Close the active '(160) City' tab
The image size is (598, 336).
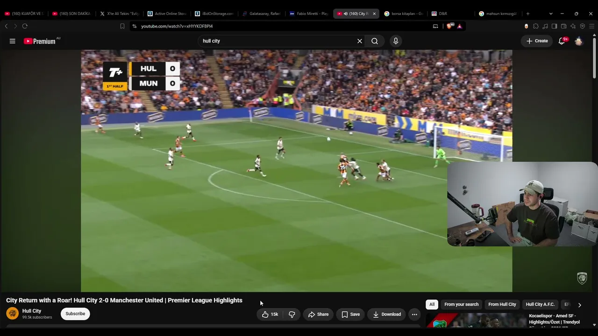(x=374, y=14)
